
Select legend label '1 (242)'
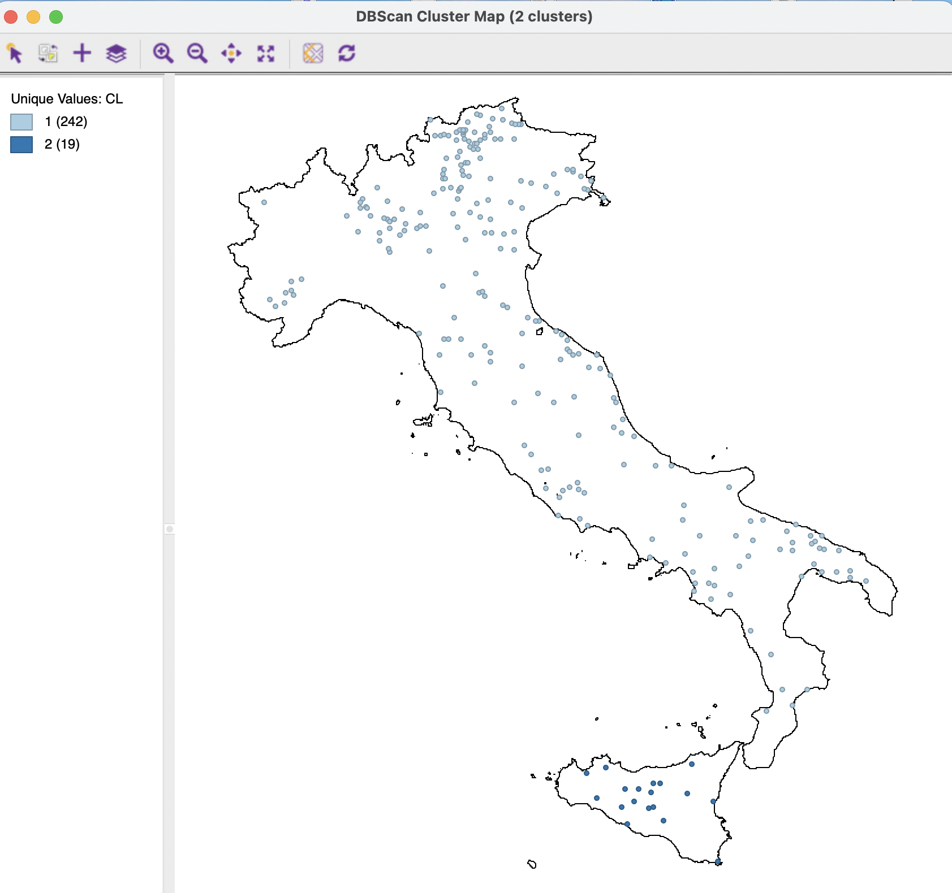pyautogui.click(x=66, y=122)
